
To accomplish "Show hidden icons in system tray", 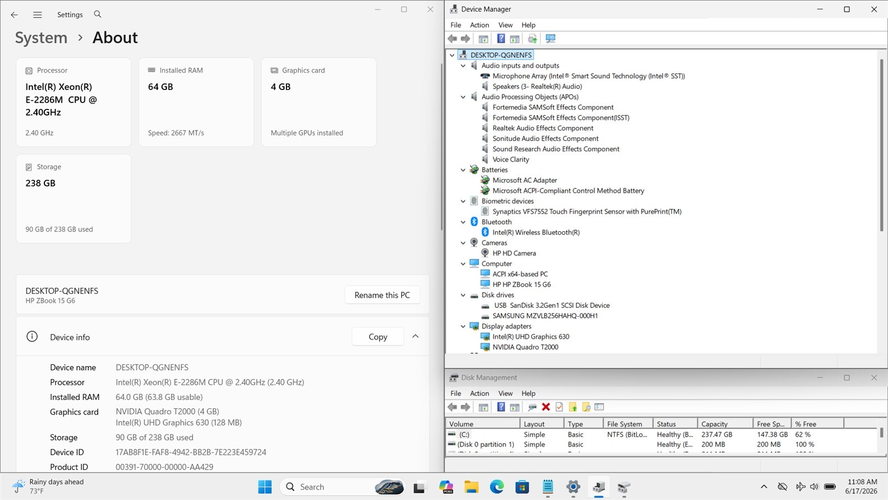I will (x=764, y=487).
